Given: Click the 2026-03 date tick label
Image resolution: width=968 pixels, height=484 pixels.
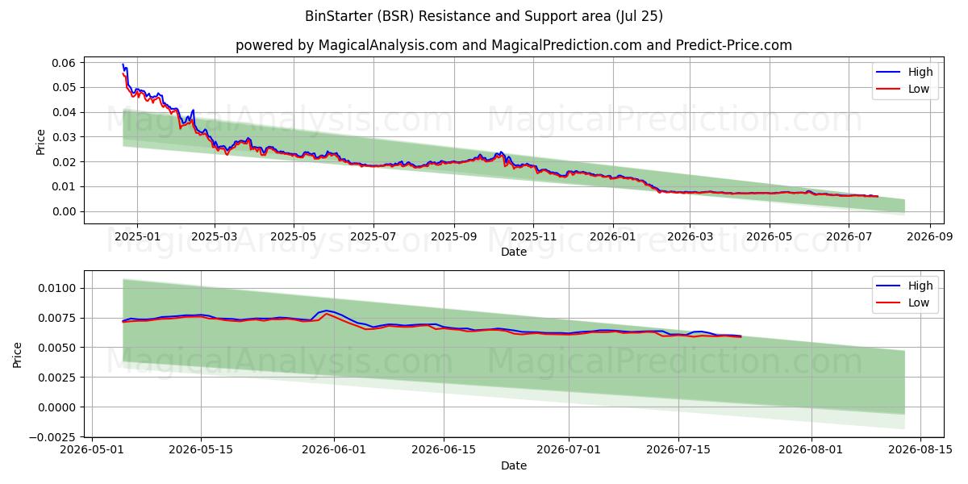Looking at the screenshot, I should [x=690, y=236].
